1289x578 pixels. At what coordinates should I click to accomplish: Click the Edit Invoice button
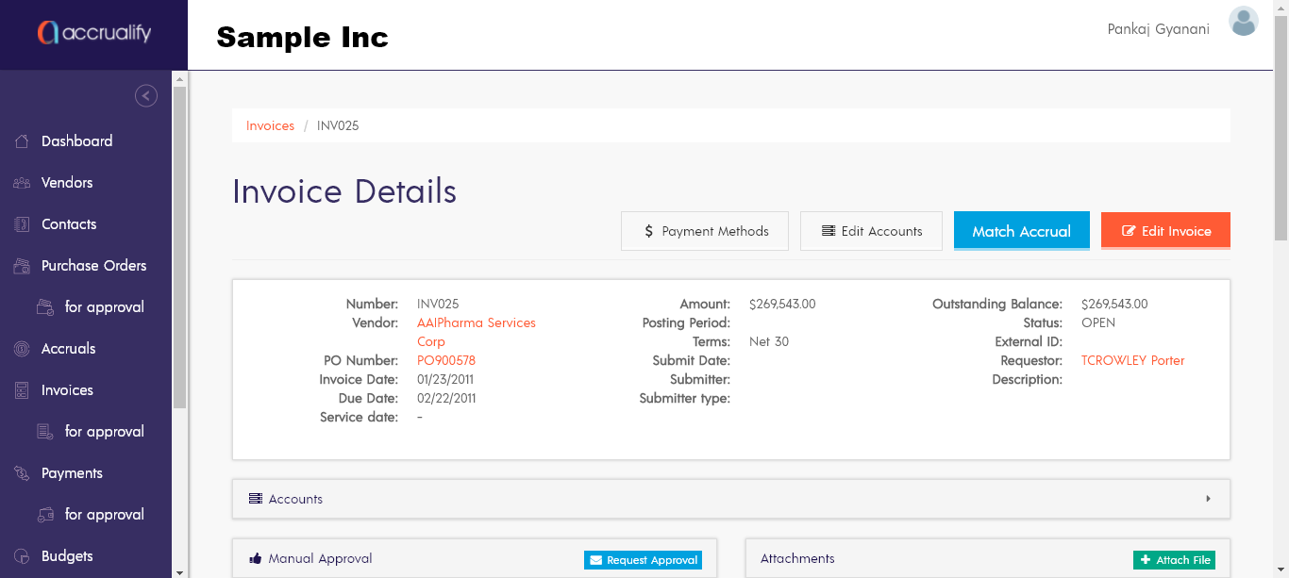click(1165, 231)
